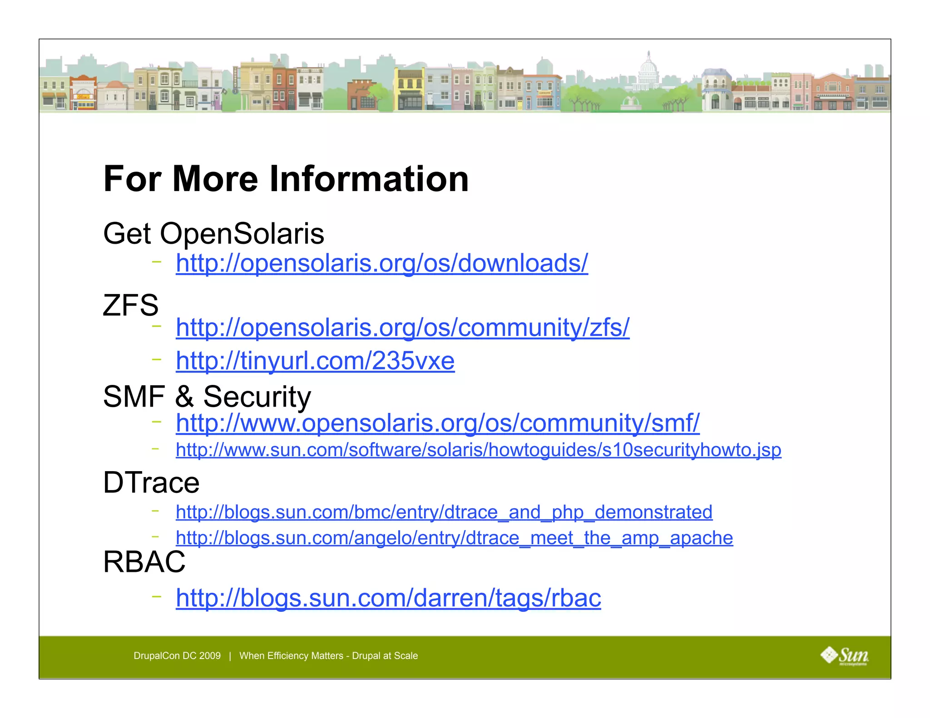The image size is (930, 718).
Task: Follow the tinyurl.com/235vxe link
Action: click(x=315, y=361)
